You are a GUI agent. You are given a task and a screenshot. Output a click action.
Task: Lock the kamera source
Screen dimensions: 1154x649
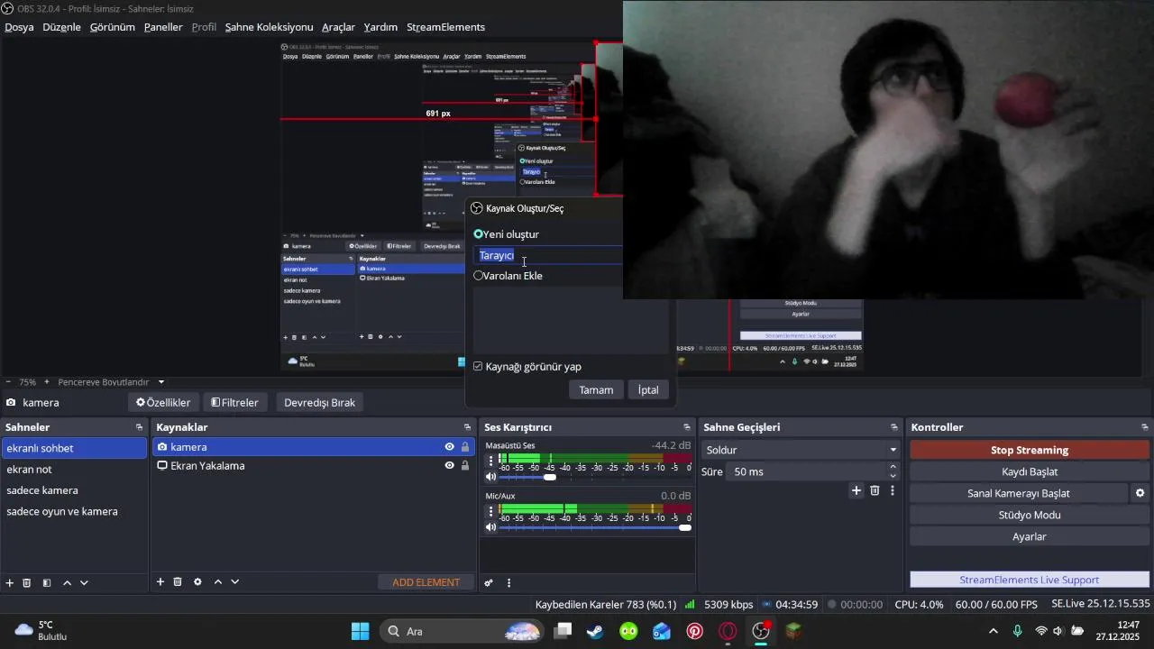[x=465, y=447]
